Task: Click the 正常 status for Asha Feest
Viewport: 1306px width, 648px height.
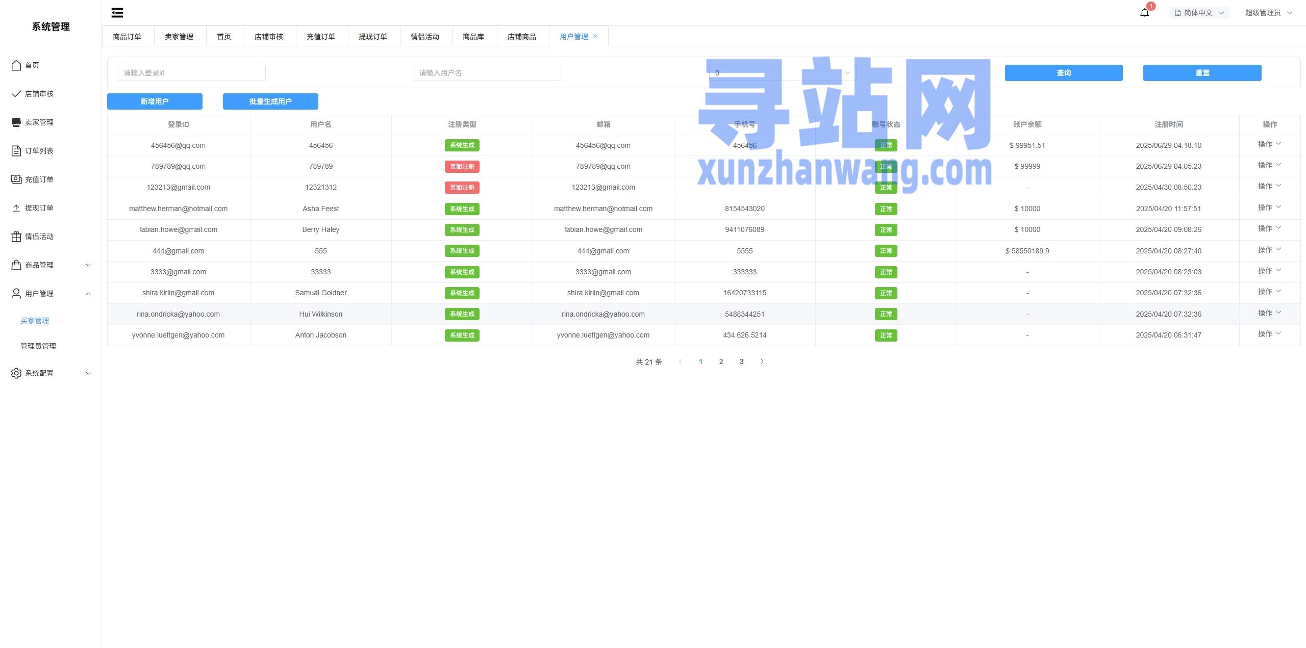Action: (886, 209)
